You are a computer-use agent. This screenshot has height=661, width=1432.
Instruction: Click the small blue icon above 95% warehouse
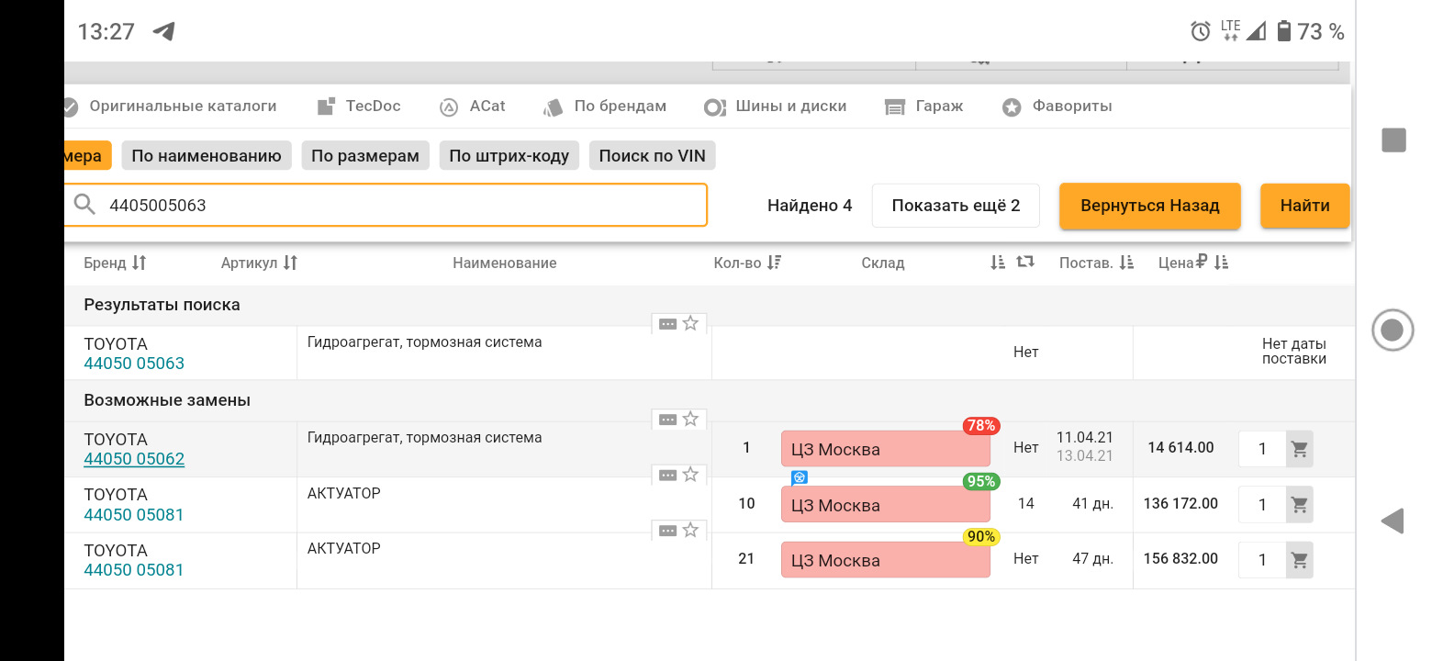pos(800,478)
